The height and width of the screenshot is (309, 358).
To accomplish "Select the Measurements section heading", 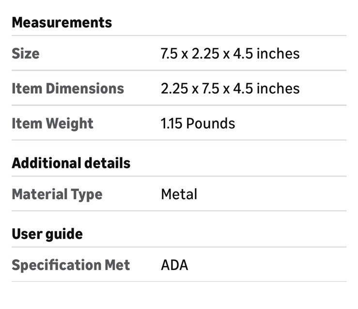I will pos(62,23).
